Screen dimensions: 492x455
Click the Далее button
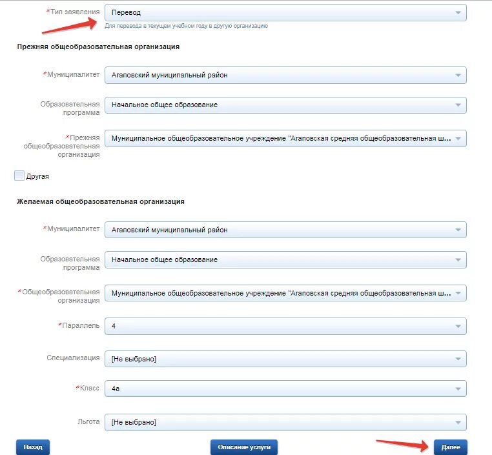(451, 447)
